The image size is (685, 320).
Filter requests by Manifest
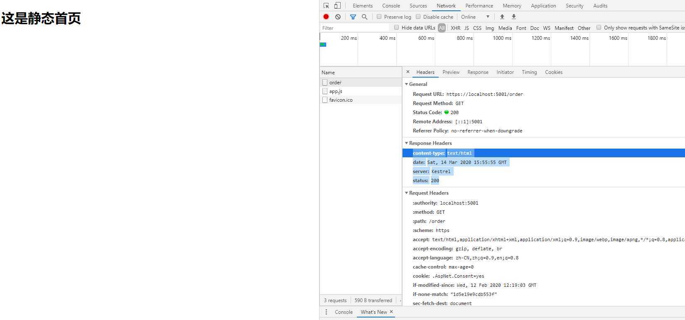pos(564,28)
